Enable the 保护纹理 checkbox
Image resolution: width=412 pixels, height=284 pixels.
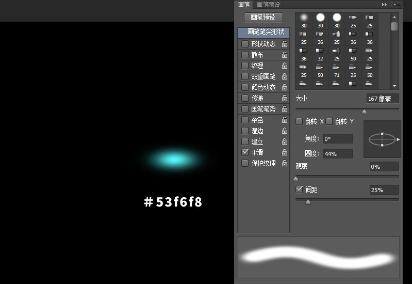(245, 163)
